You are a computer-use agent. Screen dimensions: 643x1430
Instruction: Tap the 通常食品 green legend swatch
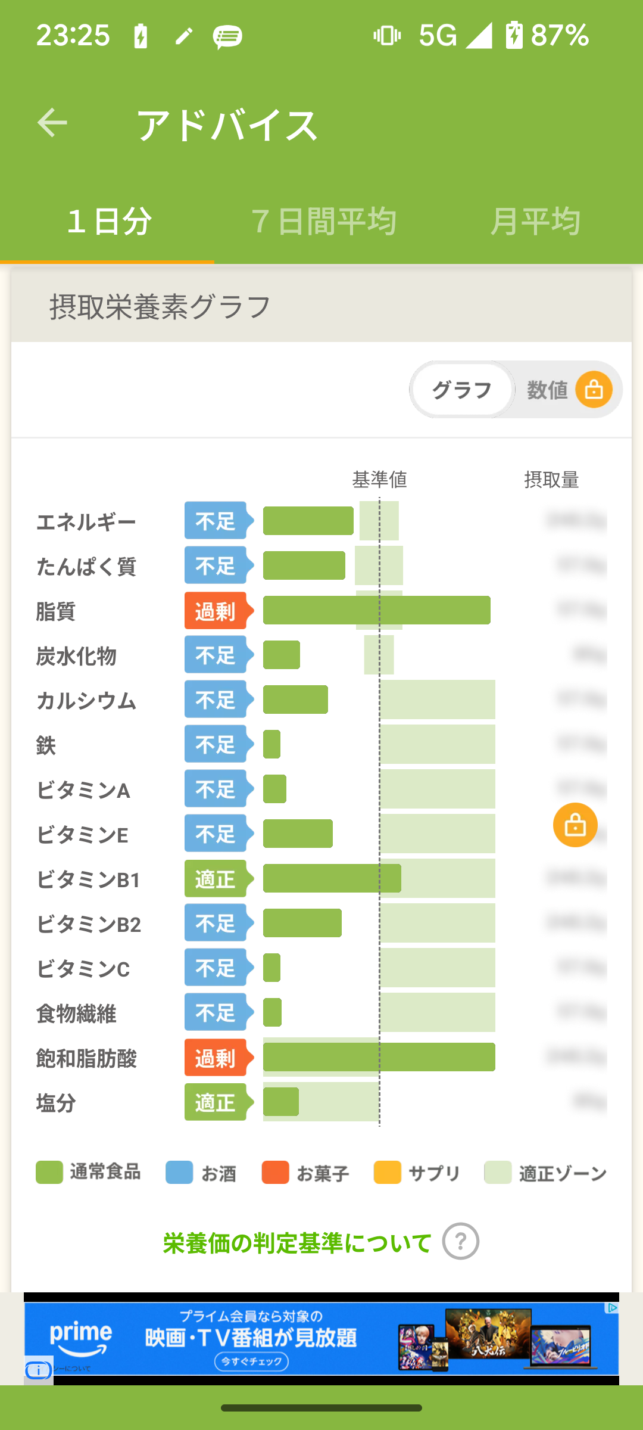click(49, 1172)
